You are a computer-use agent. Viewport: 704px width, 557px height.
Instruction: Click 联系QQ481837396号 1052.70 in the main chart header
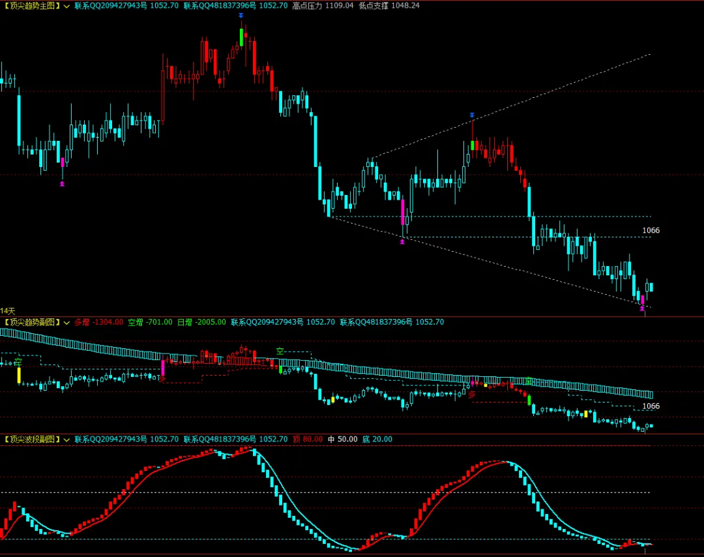tap(236, 6)
